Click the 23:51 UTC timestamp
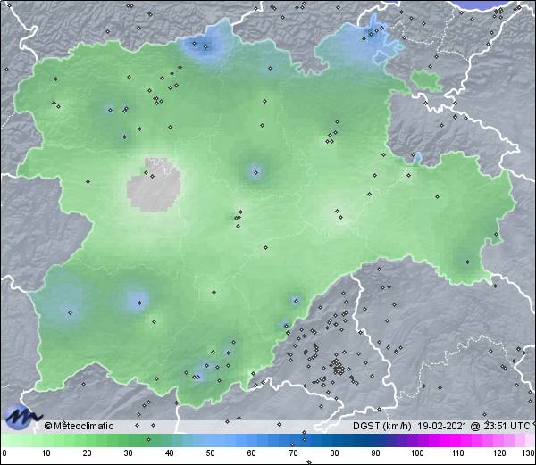 coord(507,426)
